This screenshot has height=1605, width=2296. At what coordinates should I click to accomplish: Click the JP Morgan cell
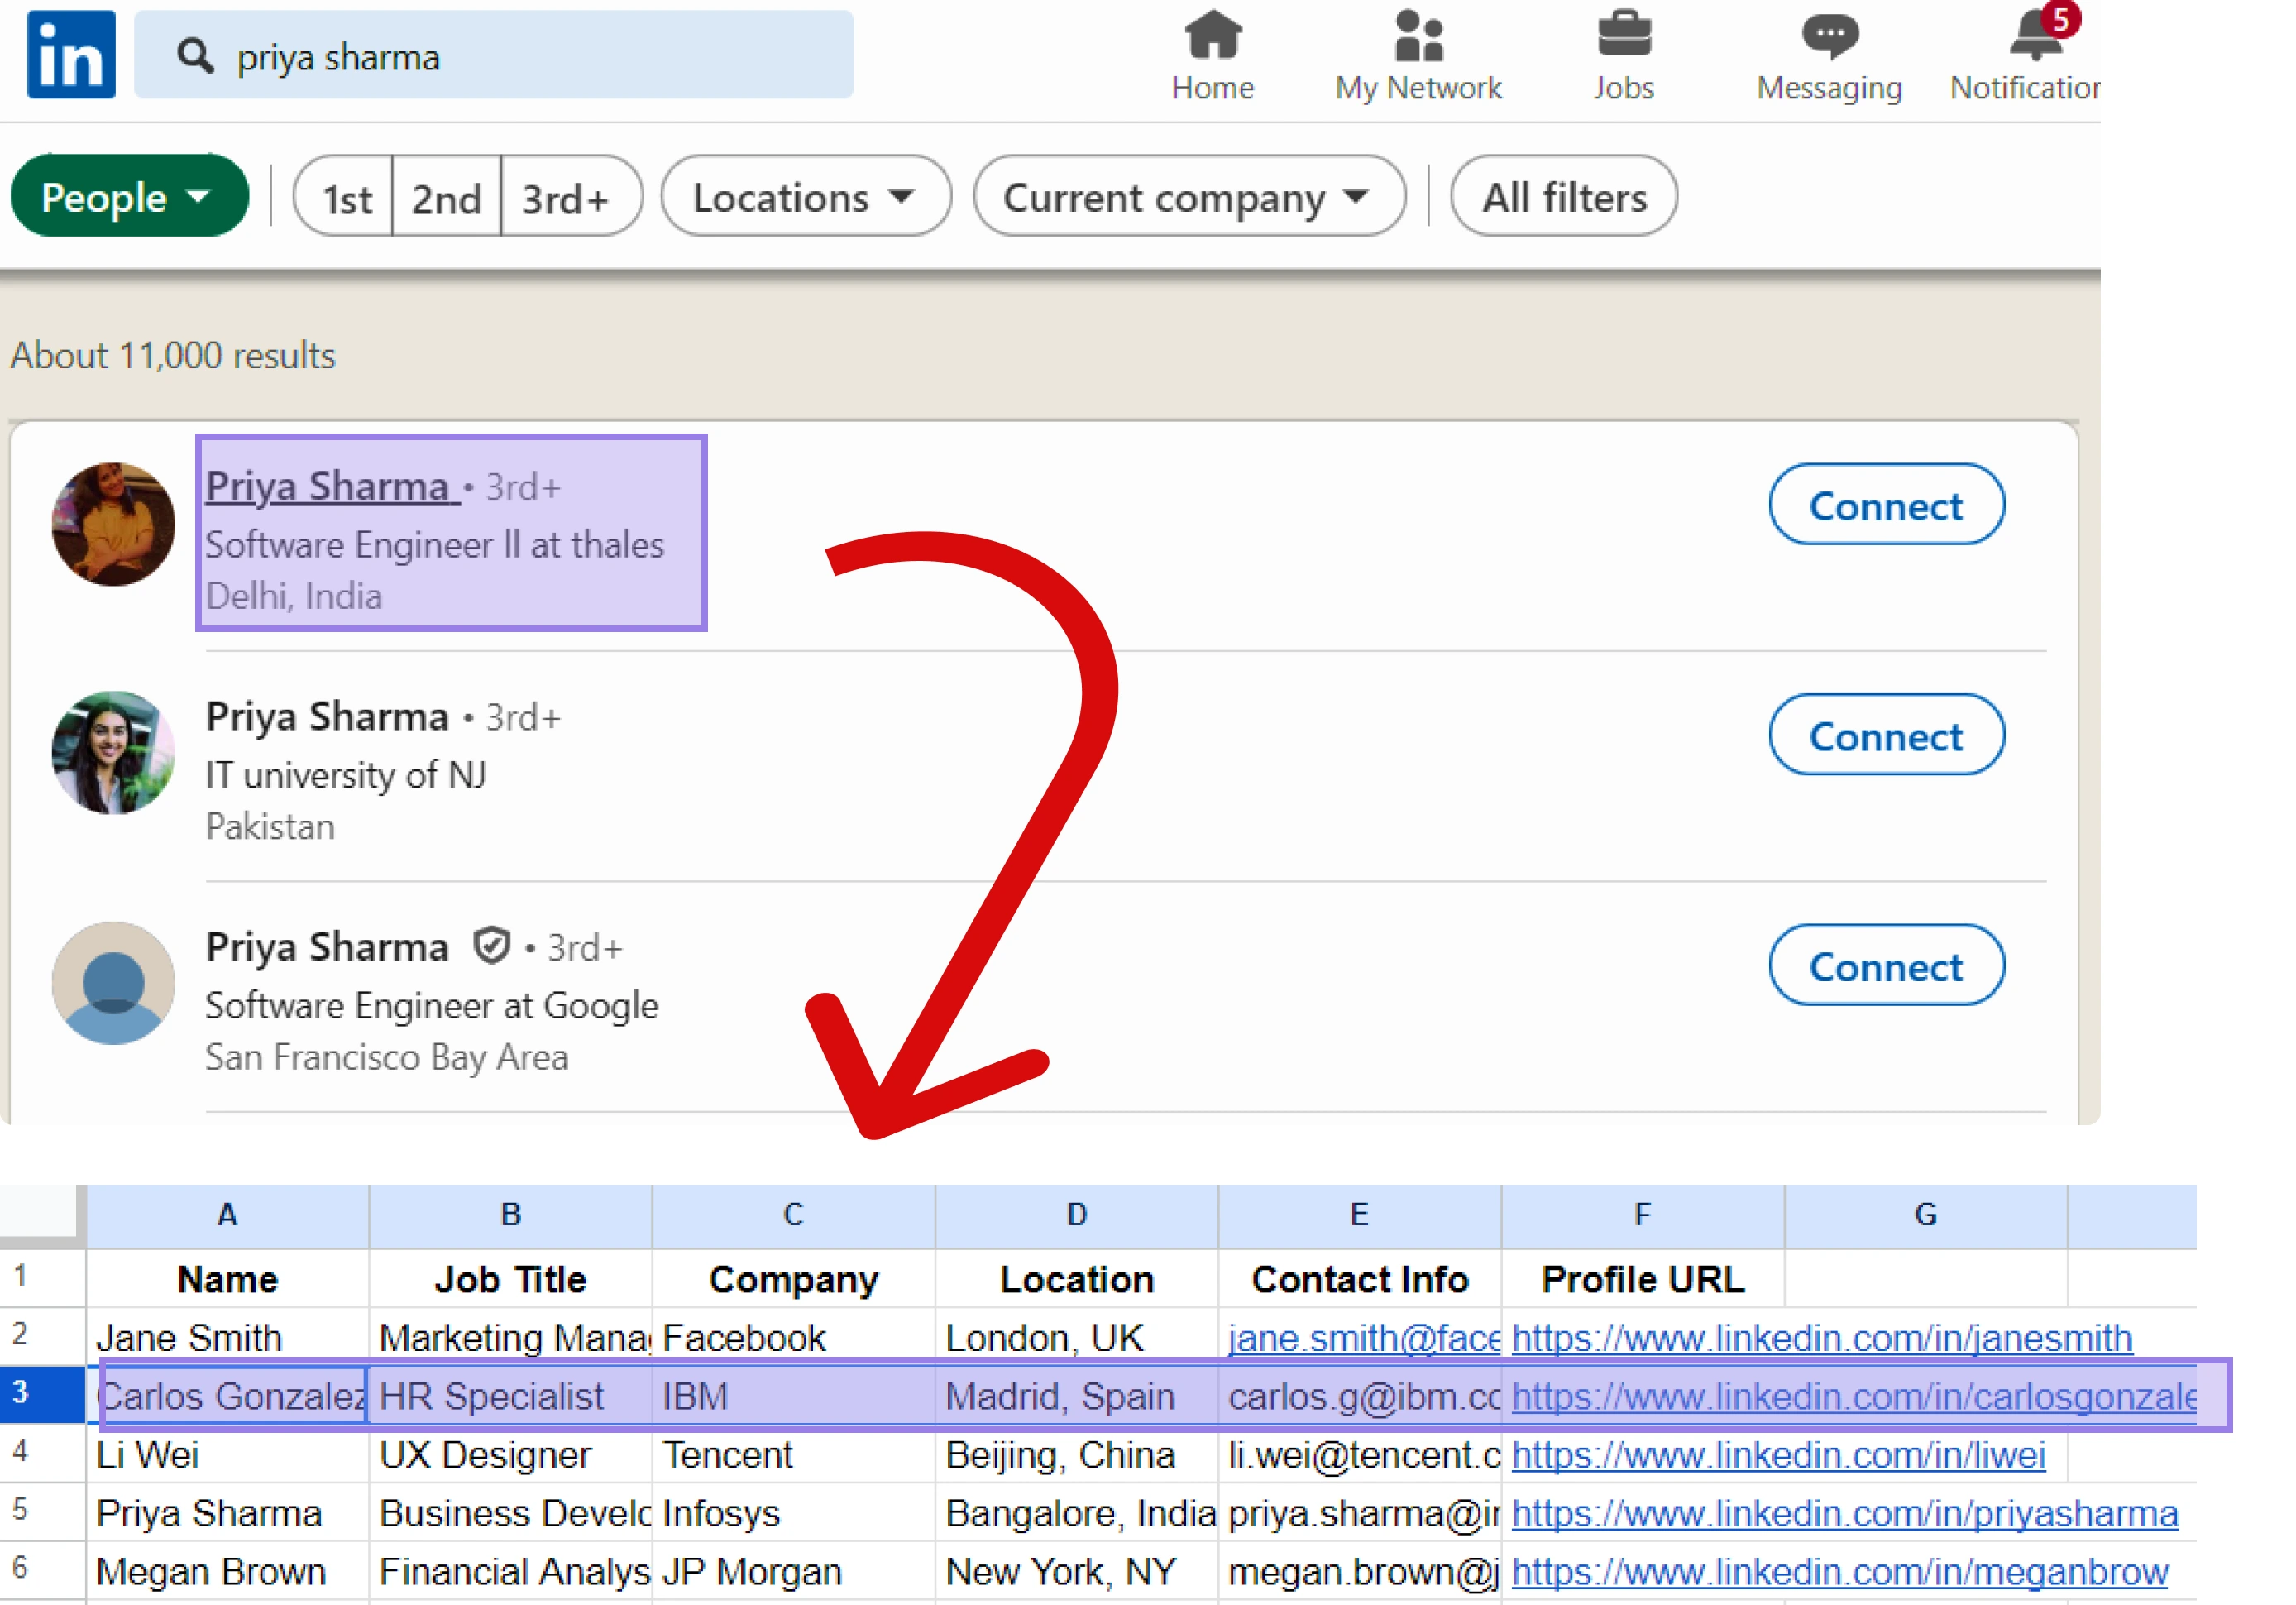pyautogui.click(x=794, y=1571)
